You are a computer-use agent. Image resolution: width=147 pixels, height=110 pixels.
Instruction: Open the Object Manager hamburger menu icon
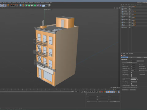pyautogui.click(x=122, y=5)
